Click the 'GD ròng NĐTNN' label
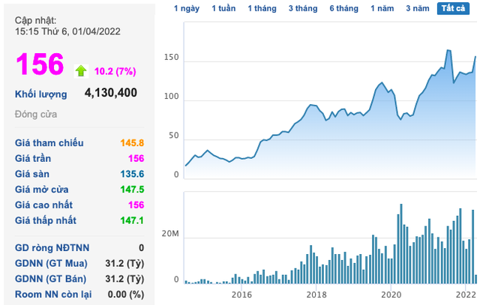 coord(52,248)
